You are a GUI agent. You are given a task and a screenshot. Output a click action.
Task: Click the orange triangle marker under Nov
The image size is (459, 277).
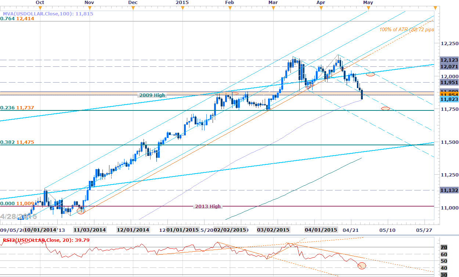90,8
